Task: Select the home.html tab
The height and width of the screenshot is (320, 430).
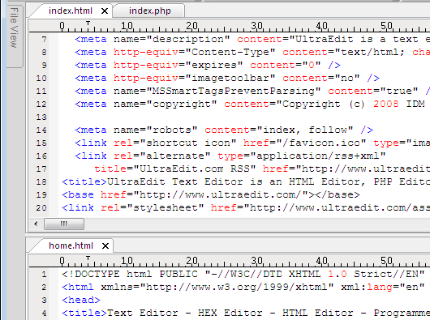Action: coord(71,245)
